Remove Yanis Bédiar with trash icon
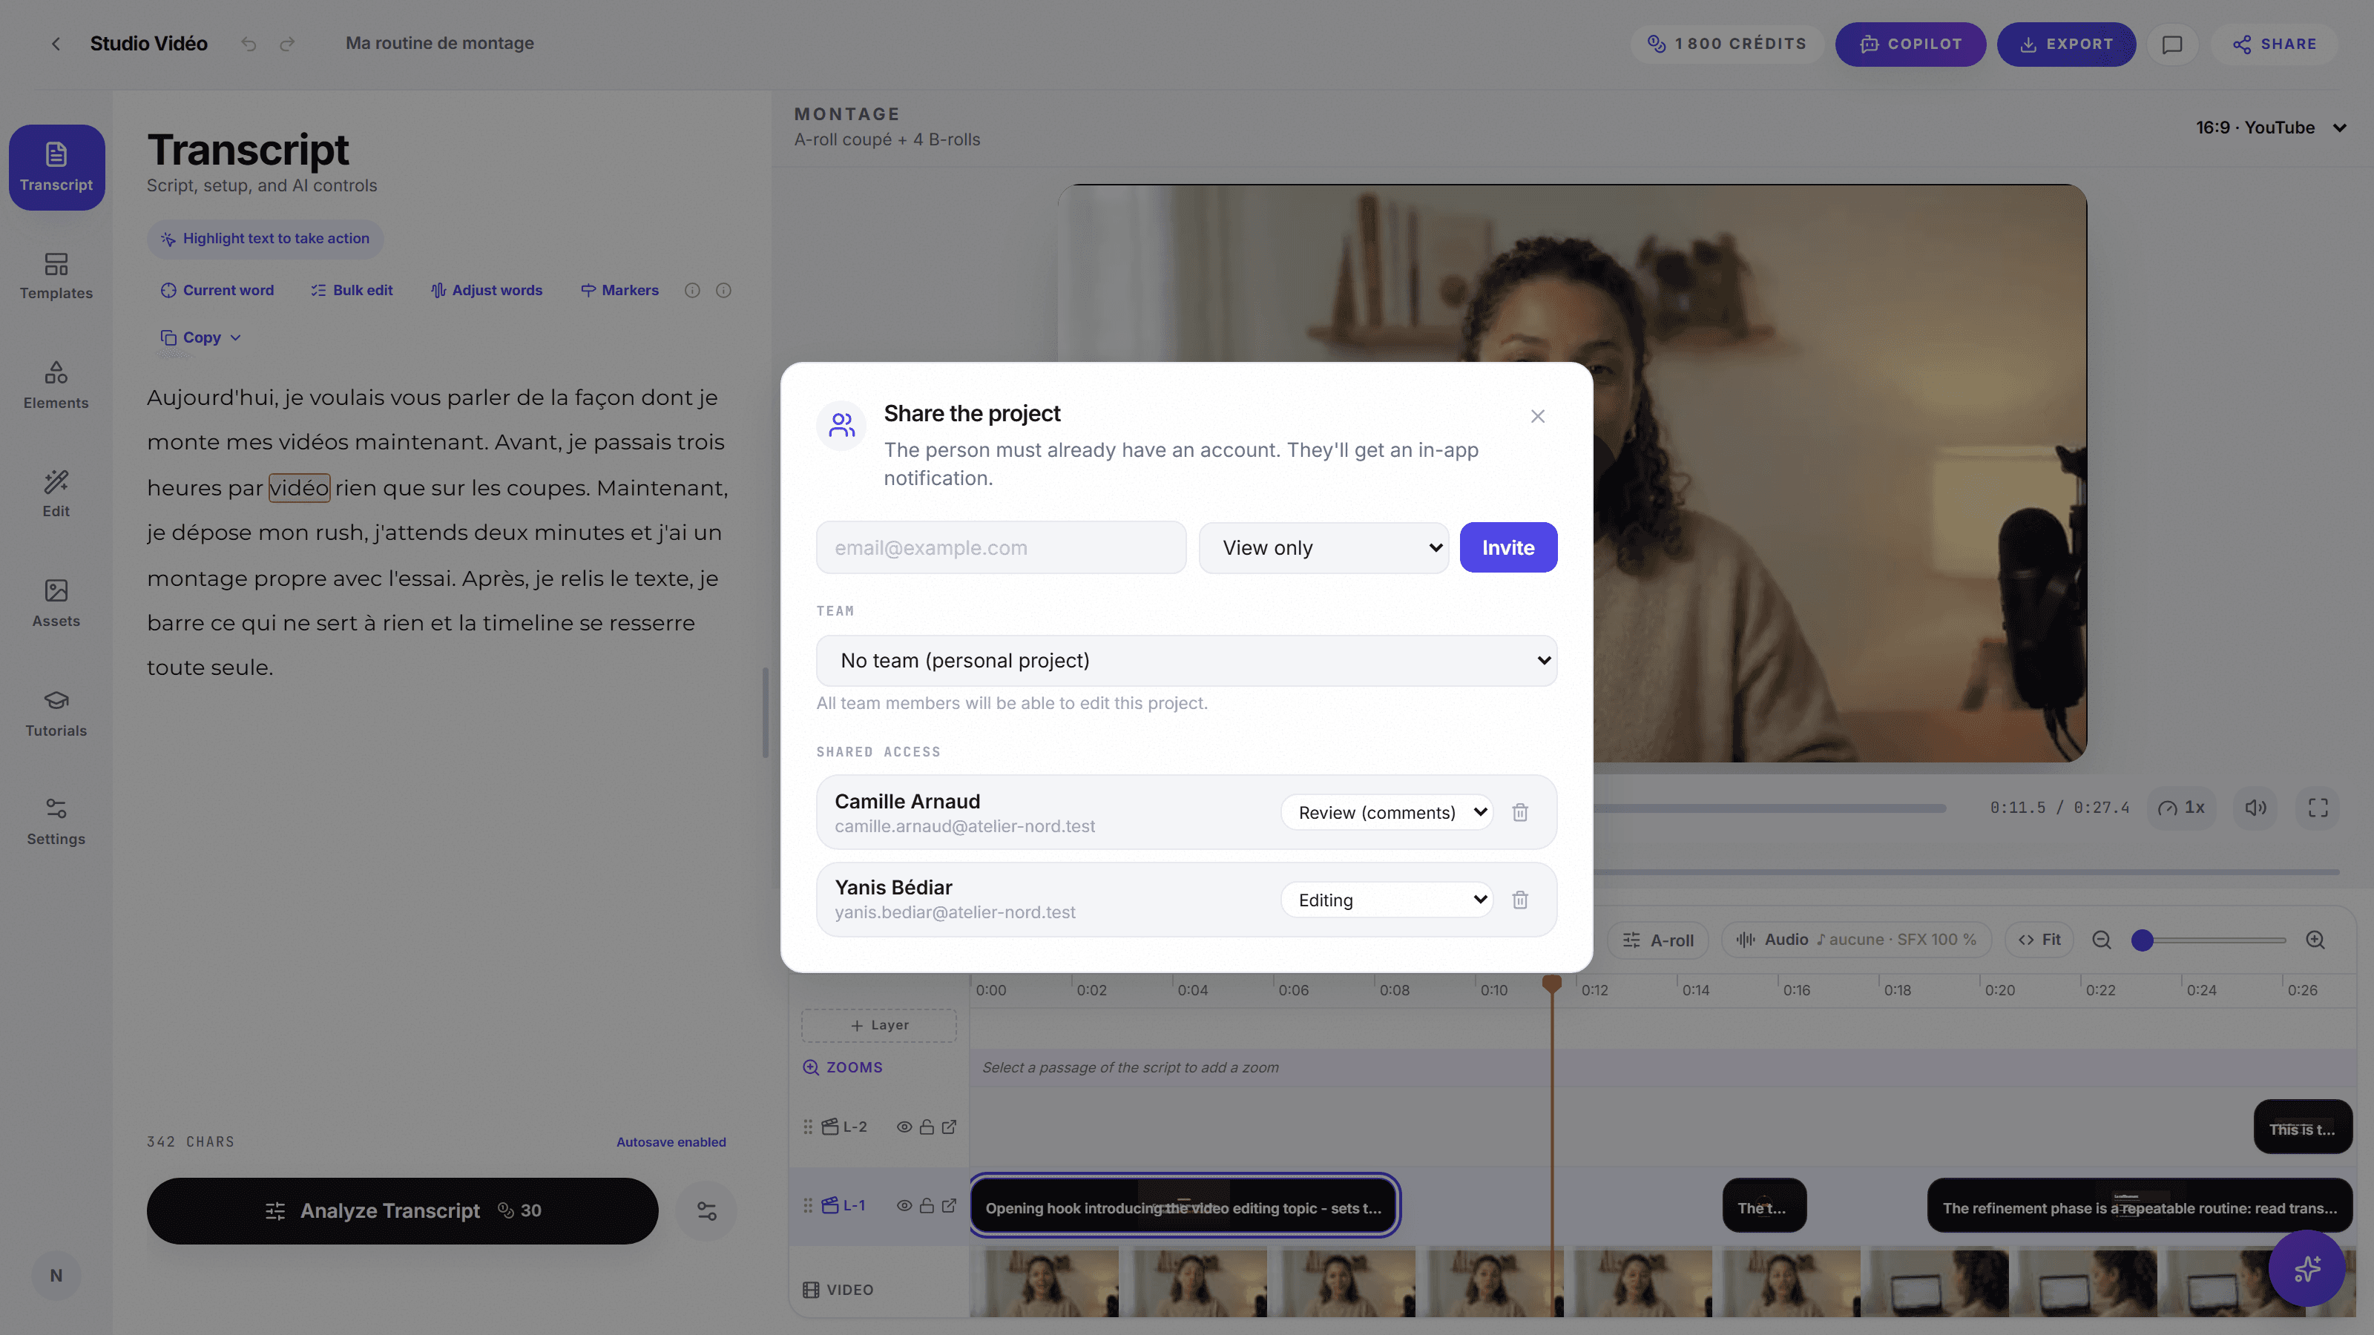This screenshot has width=2374, height=1335. coord(1519,899)
